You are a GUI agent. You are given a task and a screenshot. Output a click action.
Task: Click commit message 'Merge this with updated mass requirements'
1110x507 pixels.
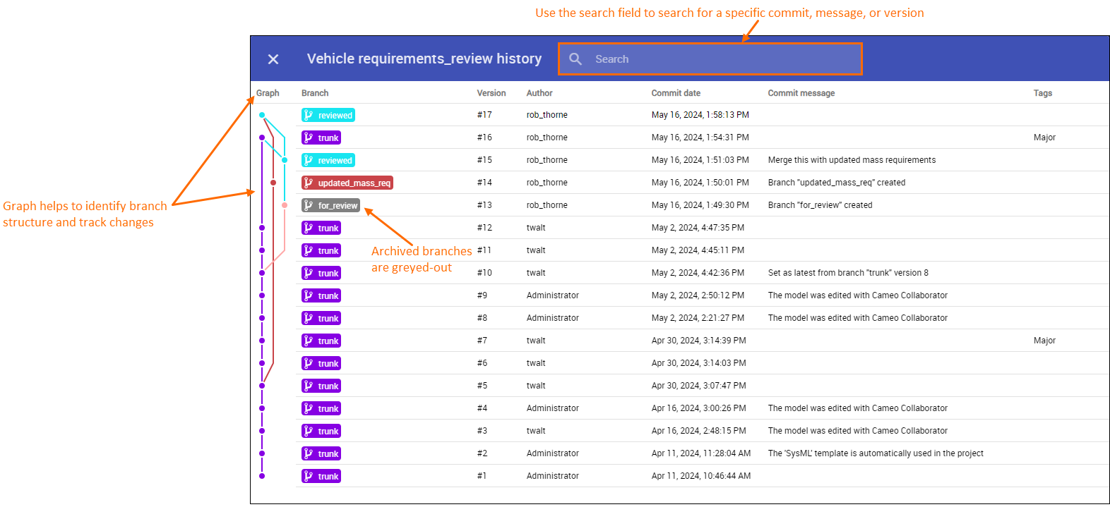[852, 160]
